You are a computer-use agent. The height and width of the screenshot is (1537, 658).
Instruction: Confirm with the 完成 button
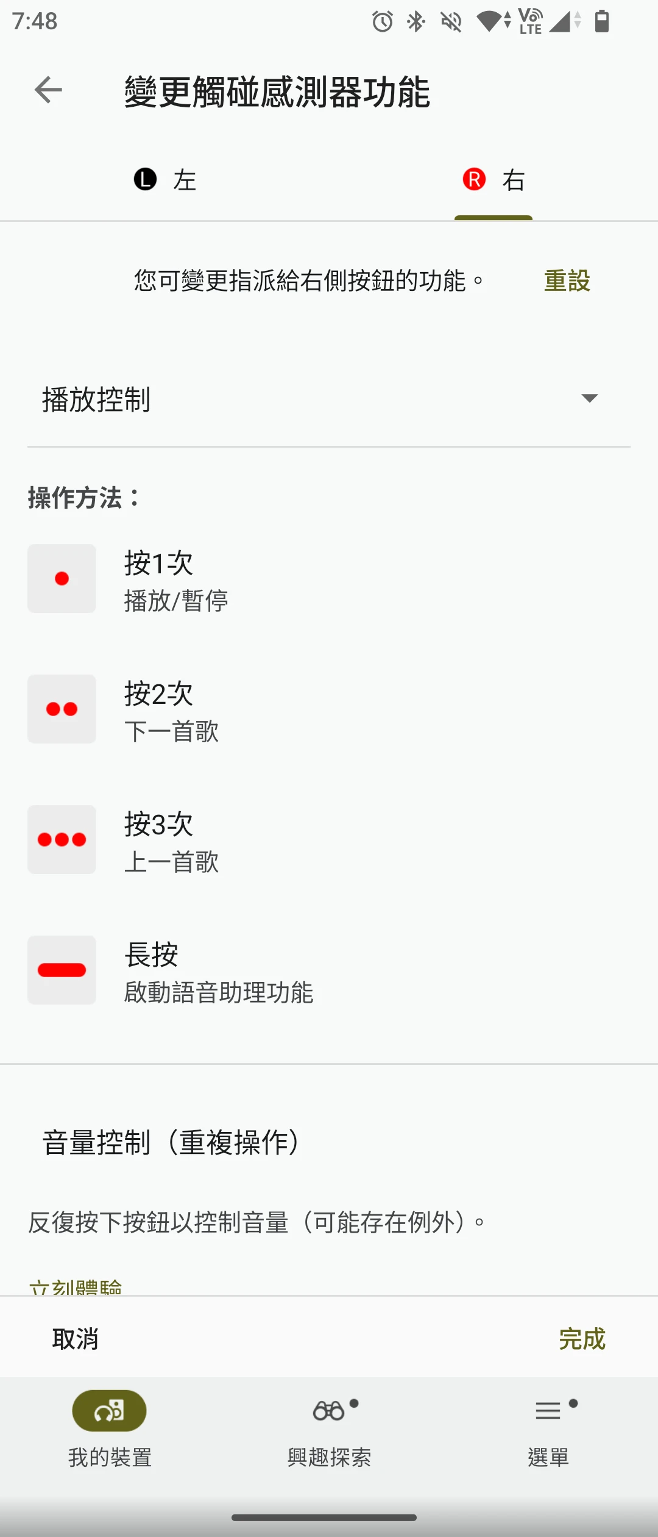[582, 1339]
